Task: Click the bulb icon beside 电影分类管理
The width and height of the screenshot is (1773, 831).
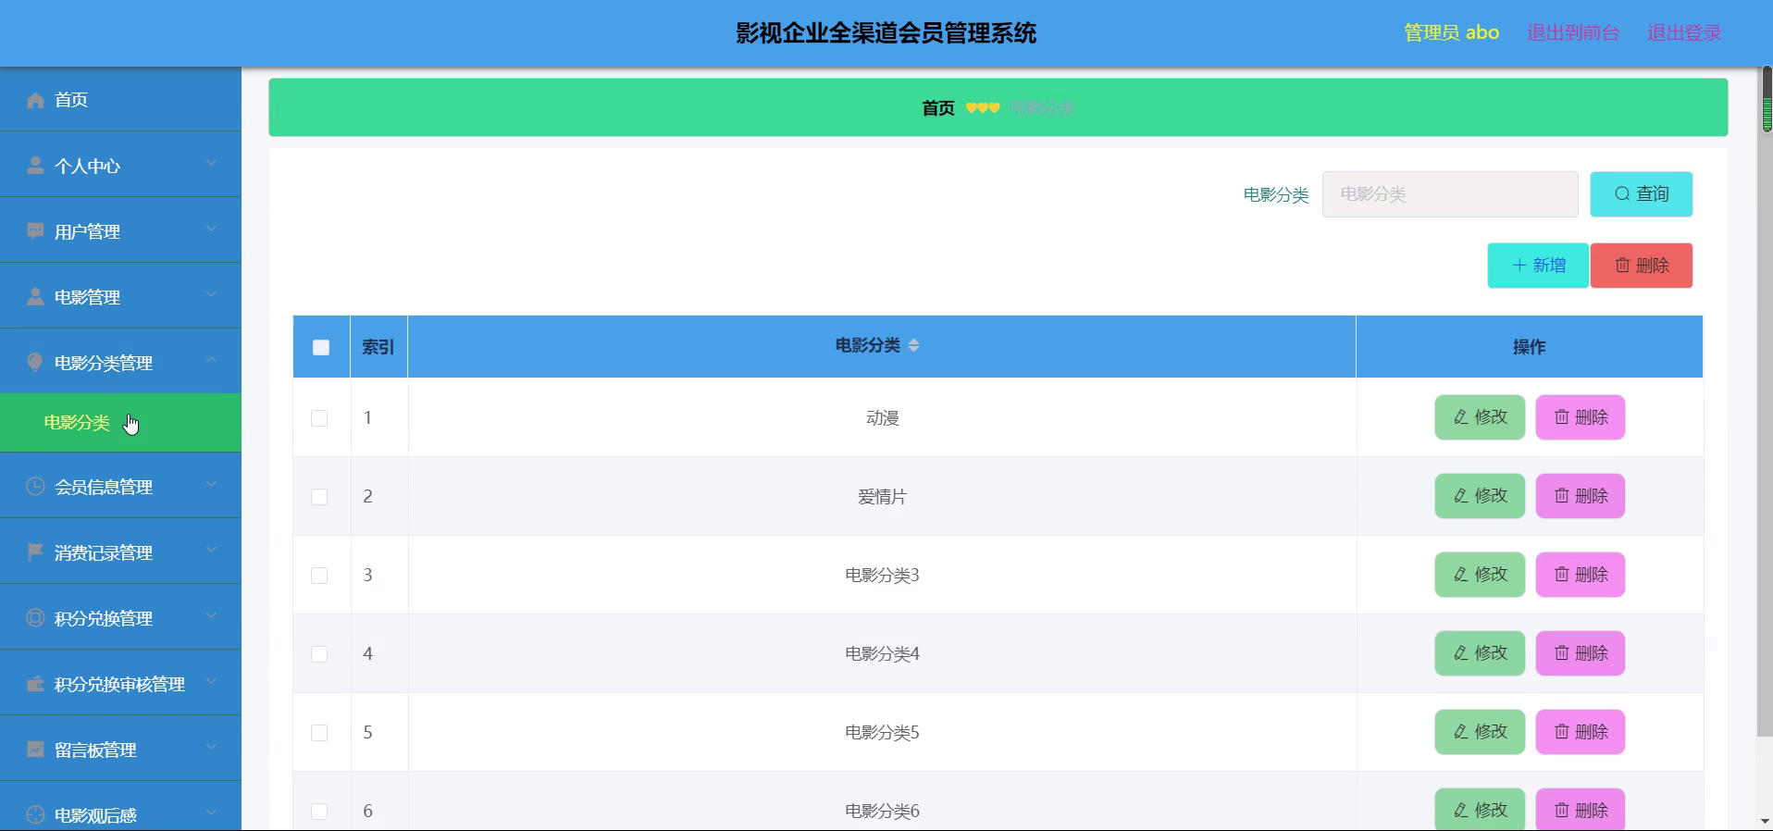Action: coord(35,363)
